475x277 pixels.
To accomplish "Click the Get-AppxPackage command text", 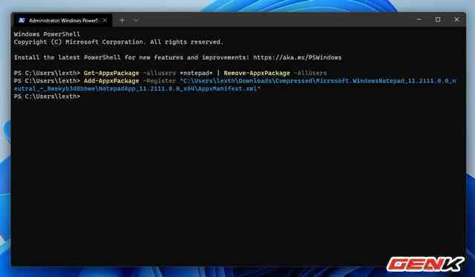I will pyautogui.click(x=111, y=73).
